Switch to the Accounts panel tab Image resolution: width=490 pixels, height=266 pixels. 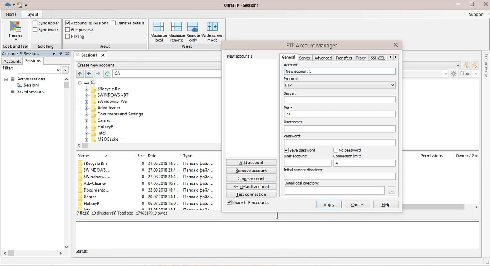12,61
